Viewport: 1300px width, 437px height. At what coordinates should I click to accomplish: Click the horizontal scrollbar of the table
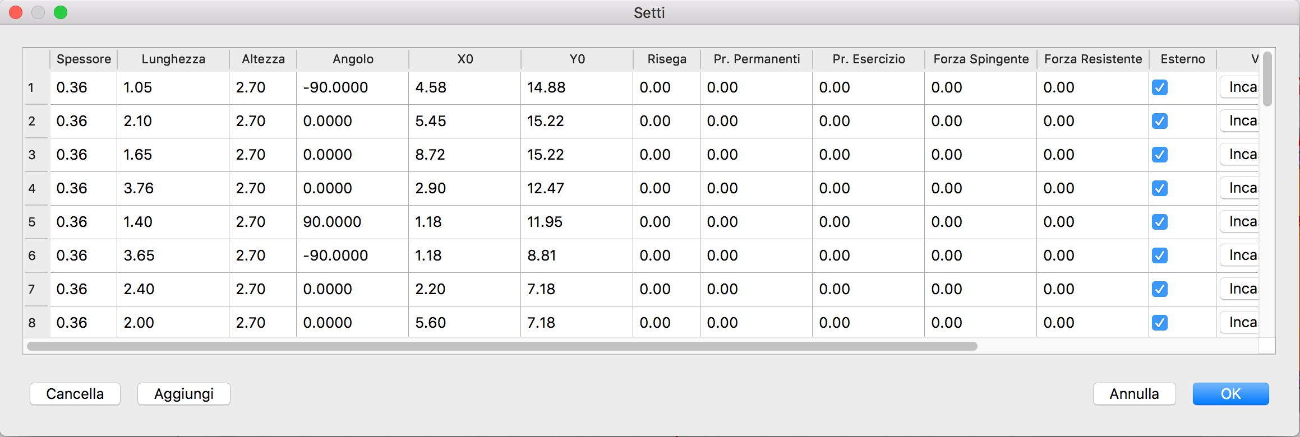(502, 346)
